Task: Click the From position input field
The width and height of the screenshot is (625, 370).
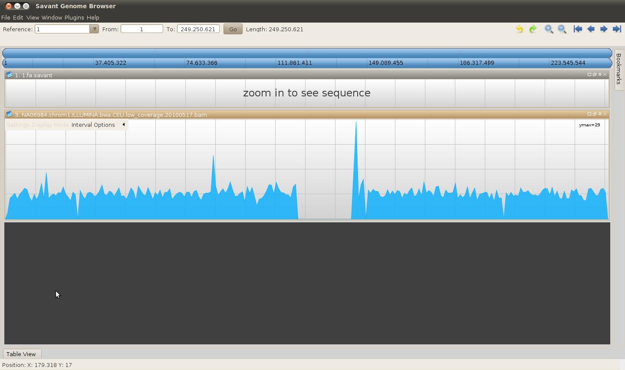Action: (141, 29)
